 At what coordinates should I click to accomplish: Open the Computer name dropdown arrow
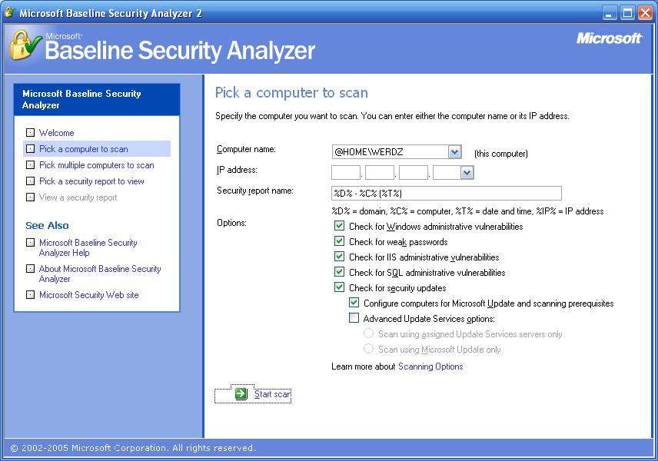click(454, 152)
